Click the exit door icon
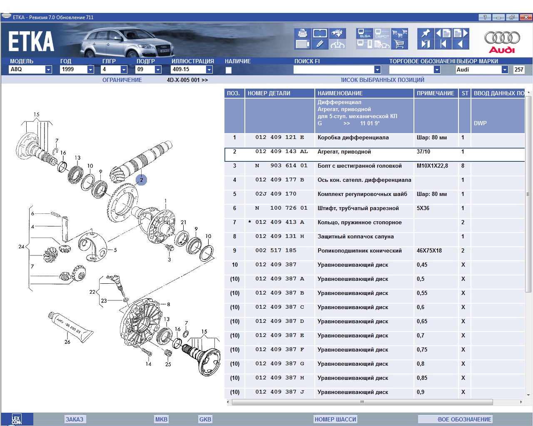 (425, 44)
